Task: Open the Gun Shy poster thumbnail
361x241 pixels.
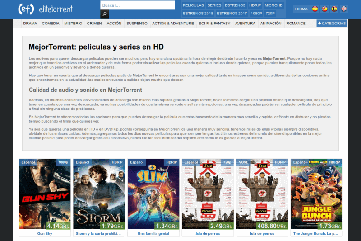Action: click(45, 194)
